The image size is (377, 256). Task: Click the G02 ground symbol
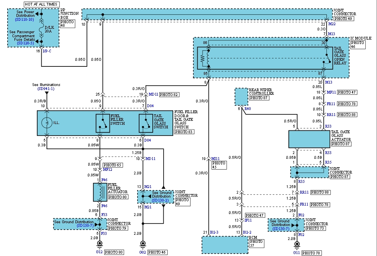(x=142, y=244)
